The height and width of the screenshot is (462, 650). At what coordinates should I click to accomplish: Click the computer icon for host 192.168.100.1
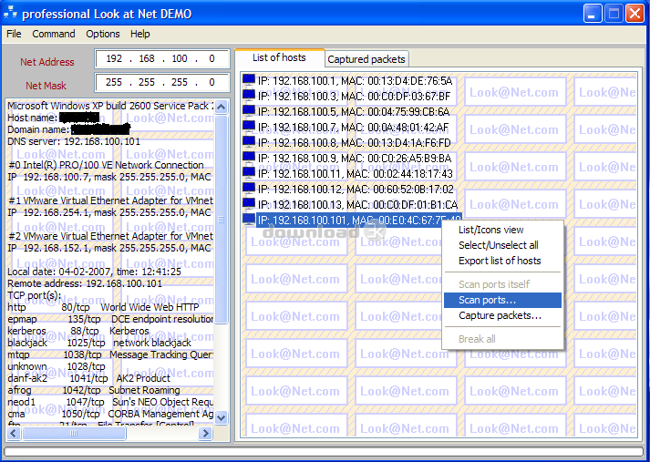(x=249, y=80)
